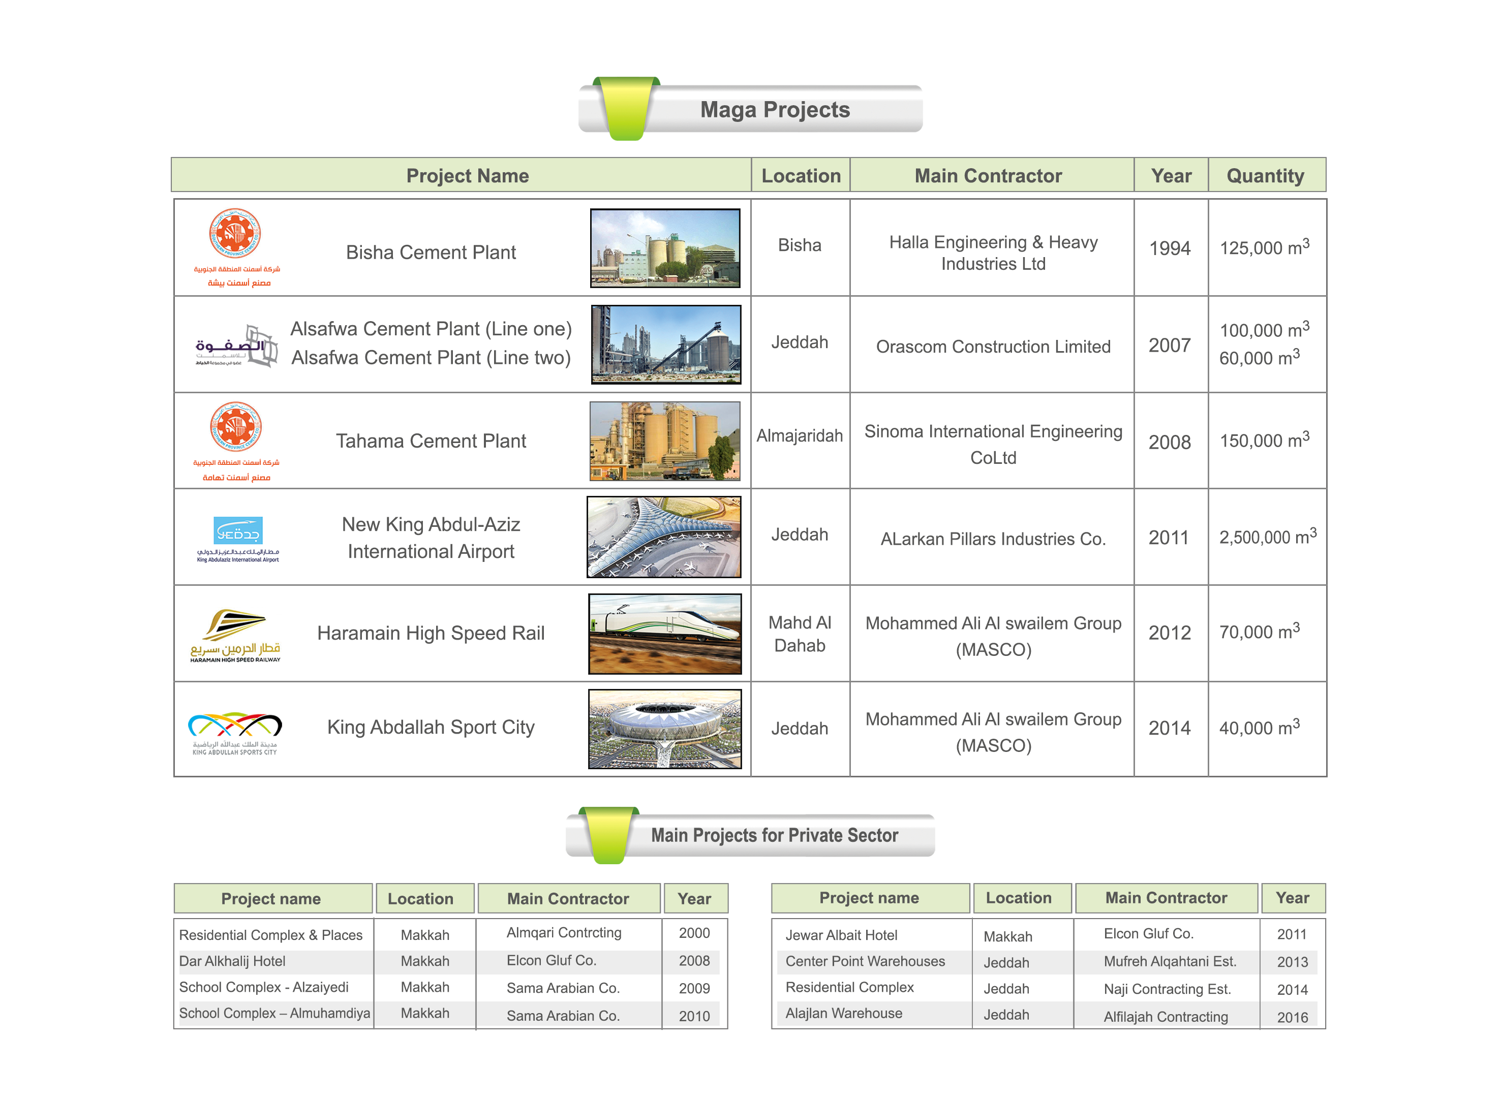
Task: Open the Bisha cement plant photo
Action: click(665, 247)
